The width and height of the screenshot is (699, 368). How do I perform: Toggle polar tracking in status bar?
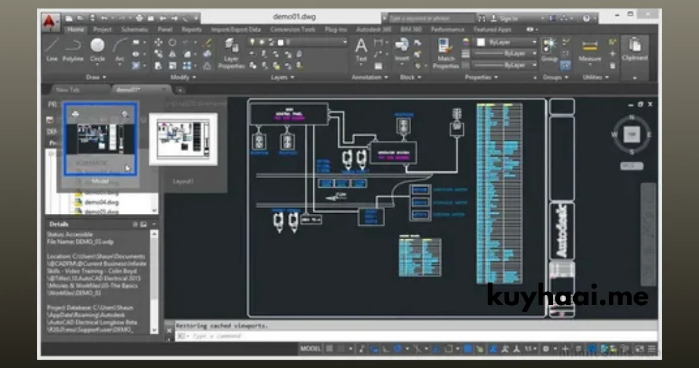(x=398, y=349)
